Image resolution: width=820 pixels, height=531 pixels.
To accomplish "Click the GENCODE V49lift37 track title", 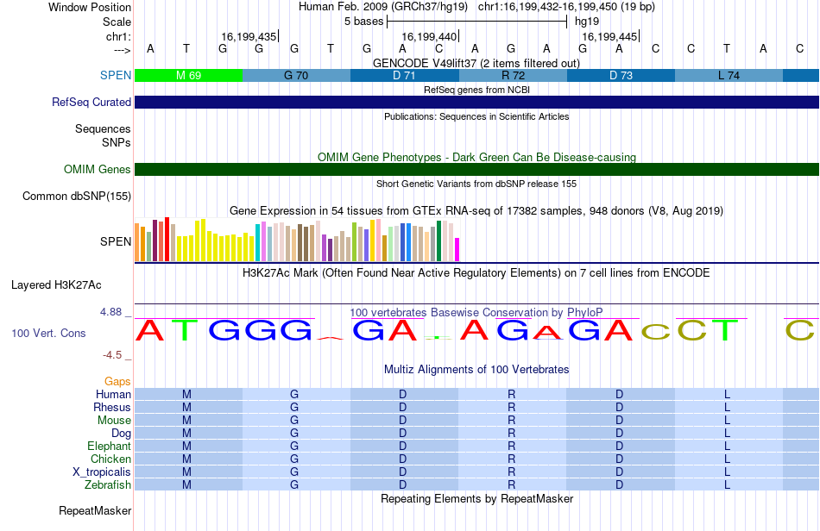I will click(x=476, y=63).
